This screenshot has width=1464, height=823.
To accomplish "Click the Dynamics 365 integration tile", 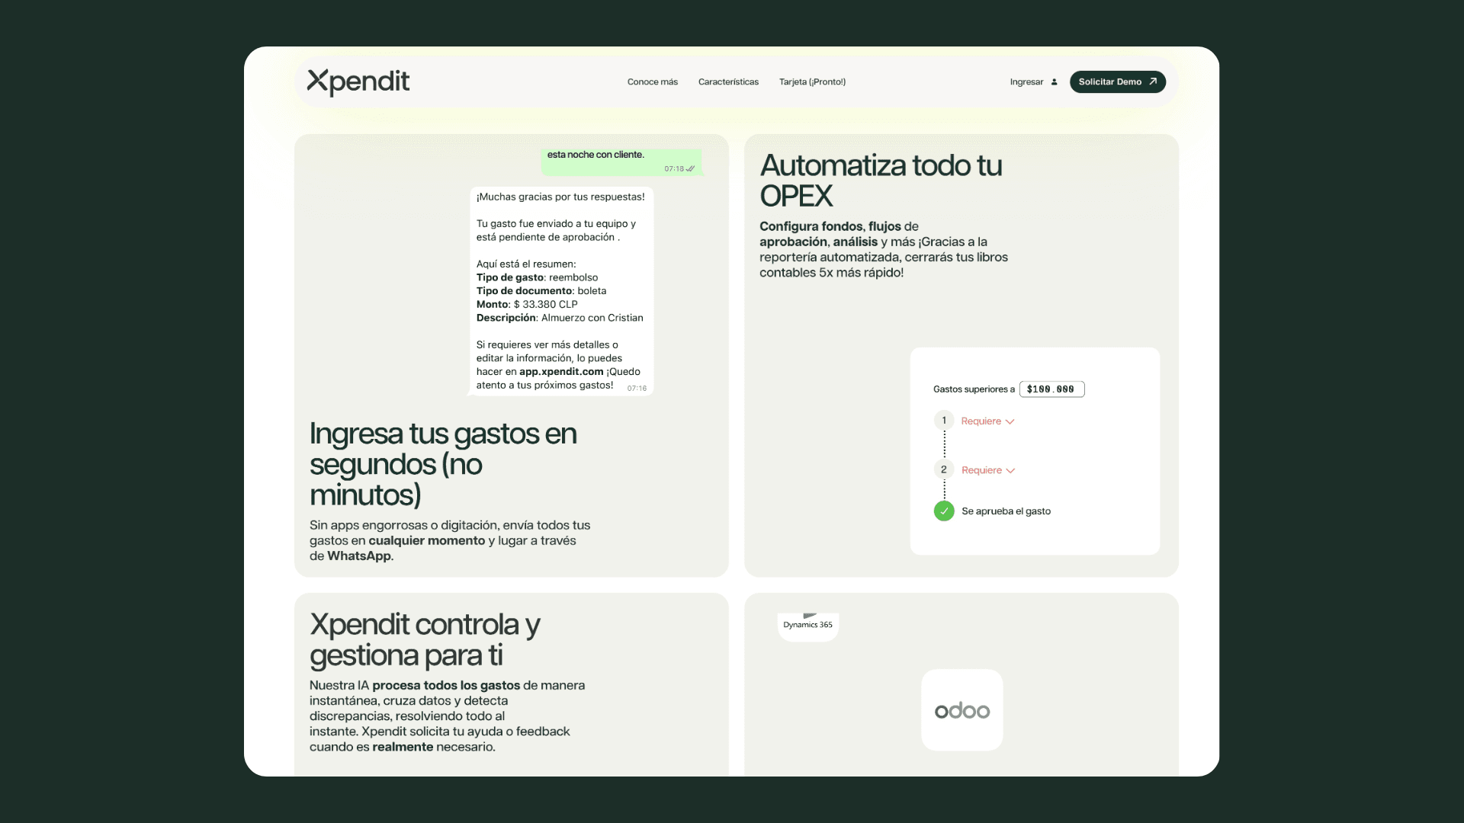I will [x=807, y=625].
